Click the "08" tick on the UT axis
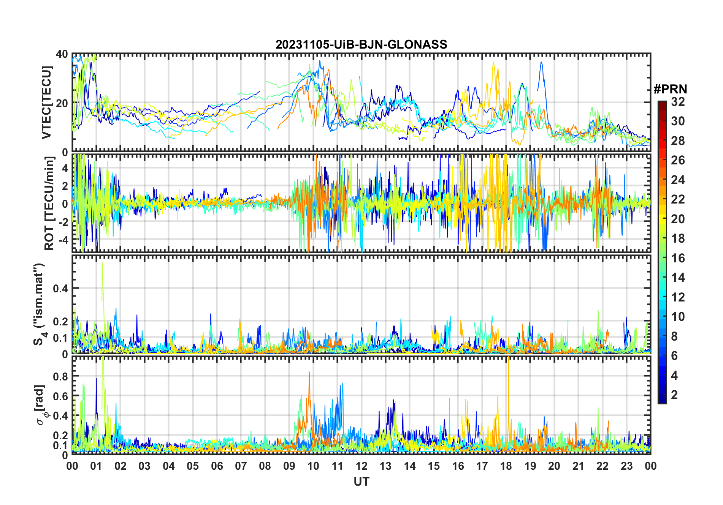Viewport: 723px width, 505px height. tap(265, 466)
